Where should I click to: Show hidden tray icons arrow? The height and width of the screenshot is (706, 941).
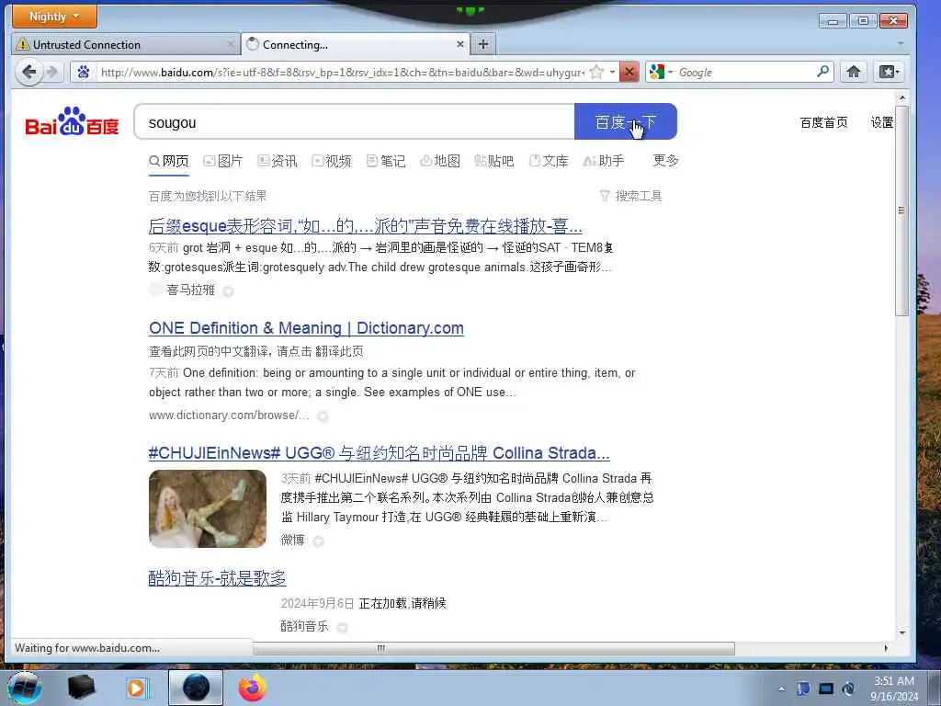pos(781,689)
